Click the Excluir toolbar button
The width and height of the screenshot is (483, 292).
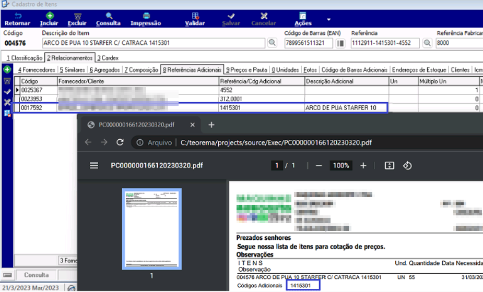click(x=77, y=19)
